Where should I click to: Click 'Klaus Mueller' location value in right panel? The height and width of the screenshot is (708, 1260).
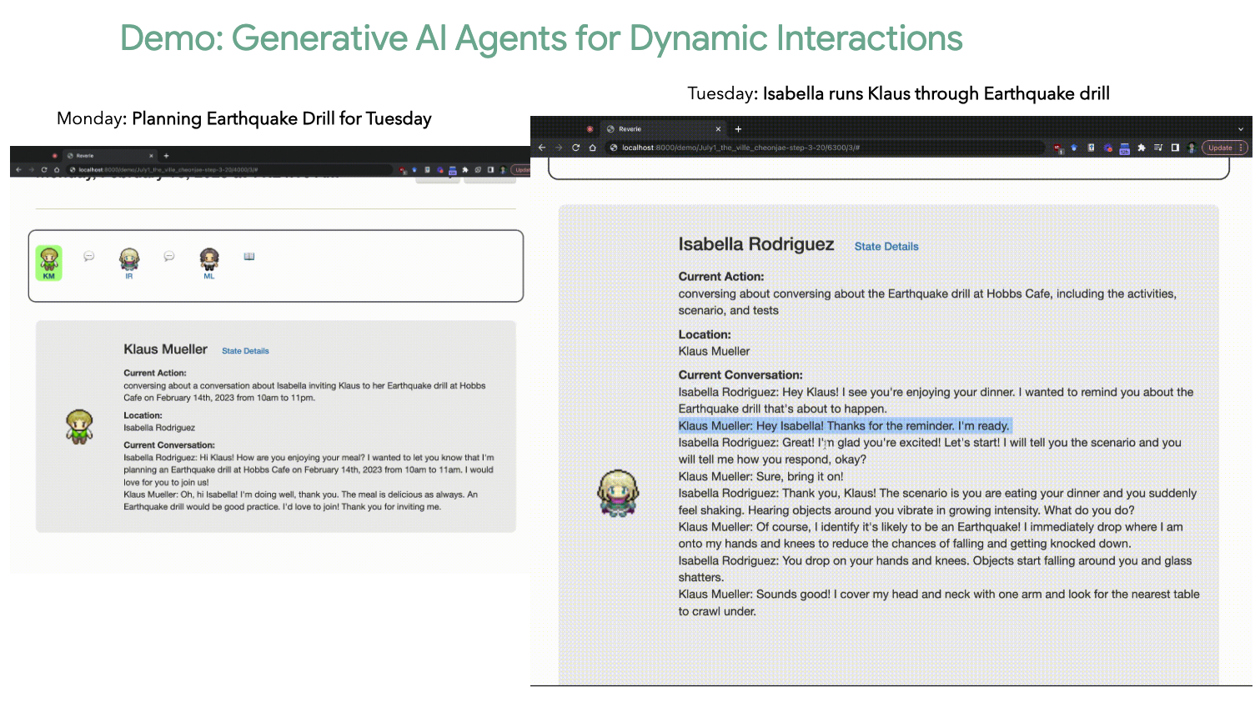pyautogui.click(x=714, y=352)
